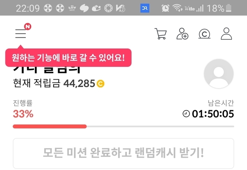Open the invite friend icon
This screenshot has width=247, height=170.
[182, 34]
